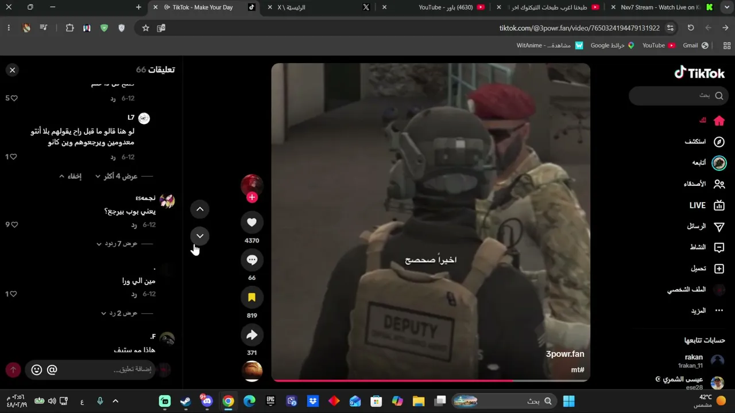This screenshot has height=413, width=735.
Task: Open Following (أتابعه) in the sidebar
Action: [x=709, y=163]
